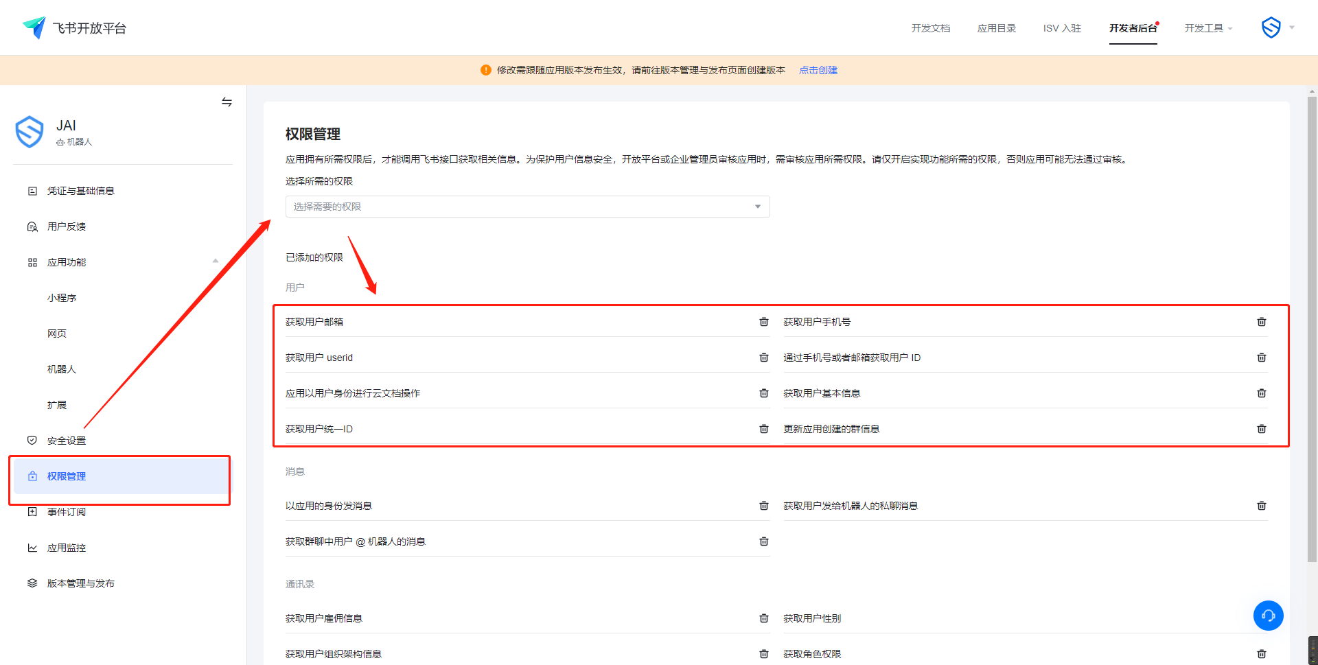The image size is (1318, 665).
Task: Click the page vertical scrollbar
Action: [x=1312, y=329]
